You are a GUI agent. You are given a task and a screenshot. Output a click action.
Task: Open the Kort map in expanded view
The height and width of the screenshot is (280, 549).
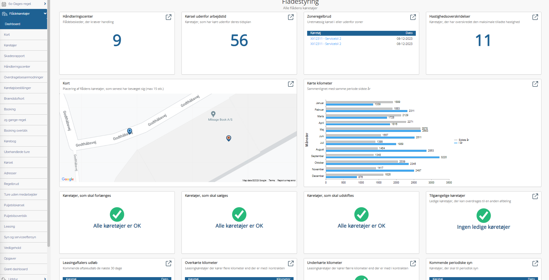pos(291,84)
